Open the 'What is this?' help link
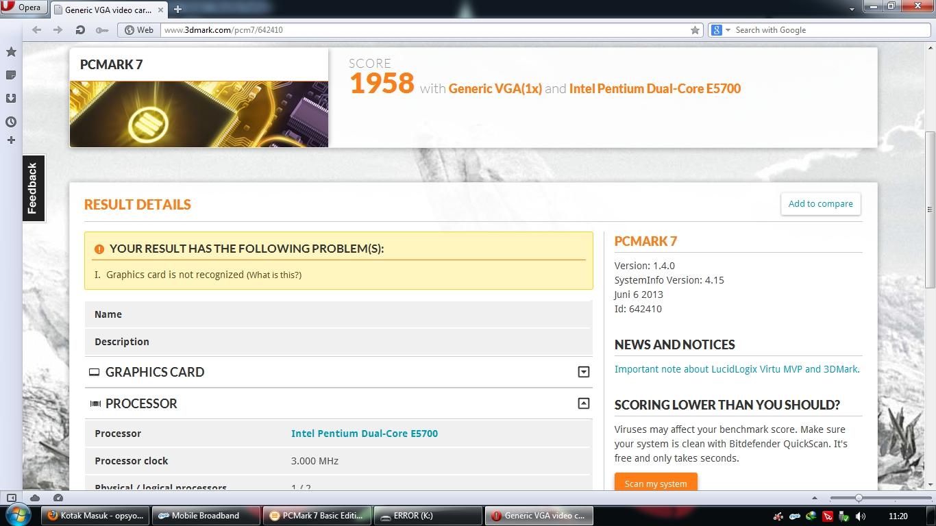Screen dimensions: 936x526 pos(273,275)
